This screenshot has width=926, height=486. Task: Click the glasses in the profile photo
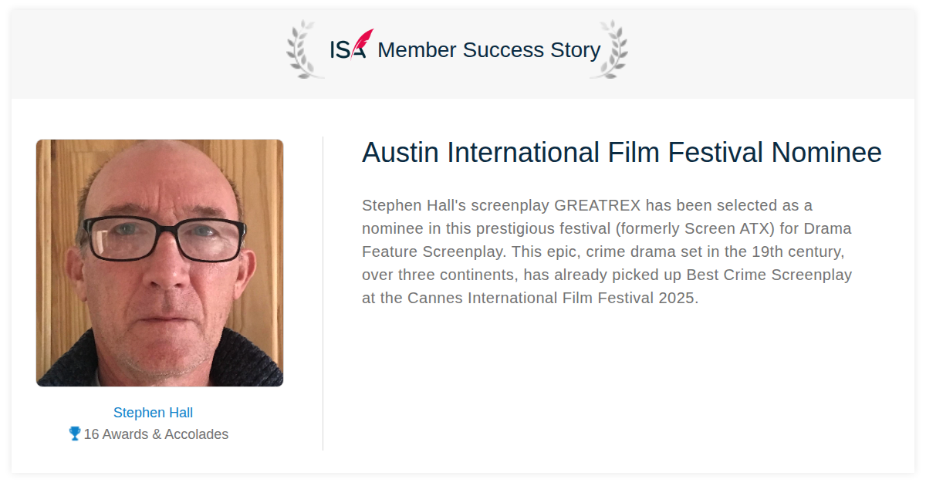click(164, 238)
